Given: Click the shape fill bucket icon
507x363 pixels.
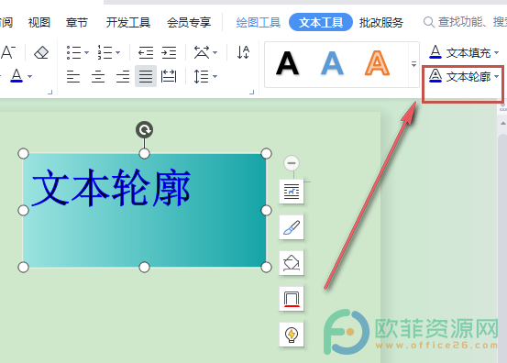Looking at the screenshot, I should point(292,263).
